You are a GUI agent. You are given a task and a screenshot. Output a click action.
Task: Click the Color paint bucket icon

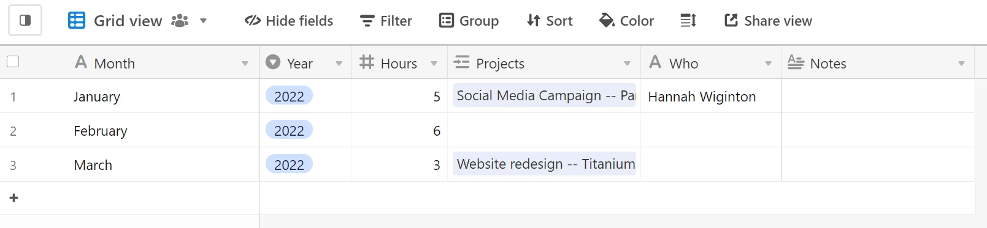[x=607, y=21]
